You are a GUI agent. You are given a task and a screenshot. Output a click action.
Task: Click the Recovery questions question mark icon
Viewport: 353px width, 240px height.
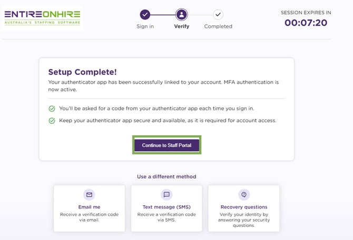(243, 195)
